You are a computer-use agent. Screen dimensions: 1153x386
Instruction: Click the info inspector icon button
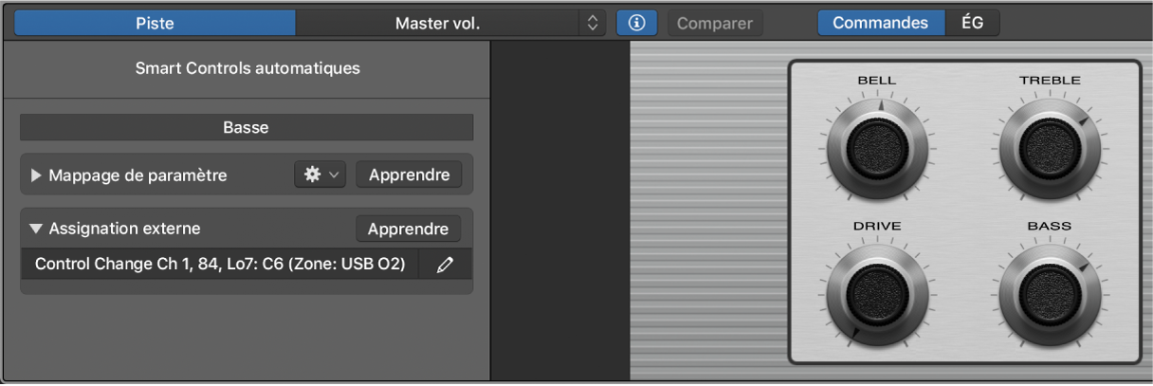[x=637, y=23]
